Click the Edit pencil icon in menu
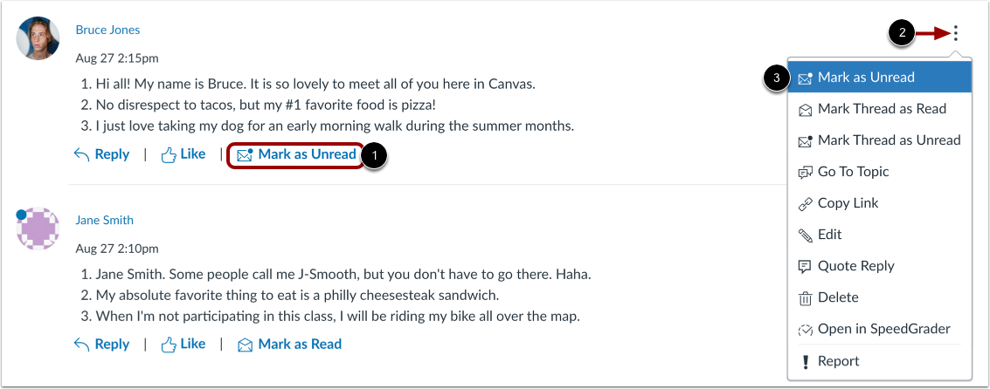 click(806, 235)
